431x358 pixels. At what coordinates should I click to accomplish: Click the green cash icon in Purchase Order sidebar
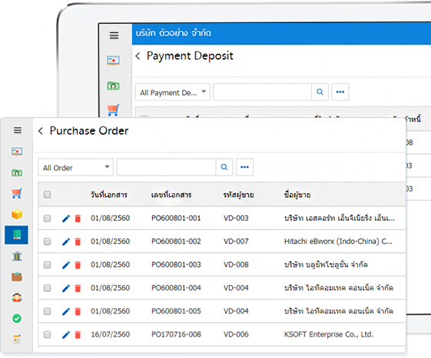[x=17, y=172]
